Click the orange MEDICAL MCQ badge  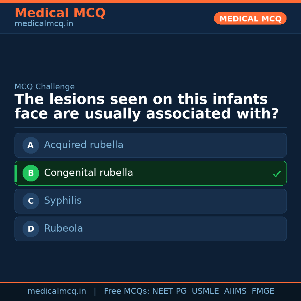(x=250, y=18)
